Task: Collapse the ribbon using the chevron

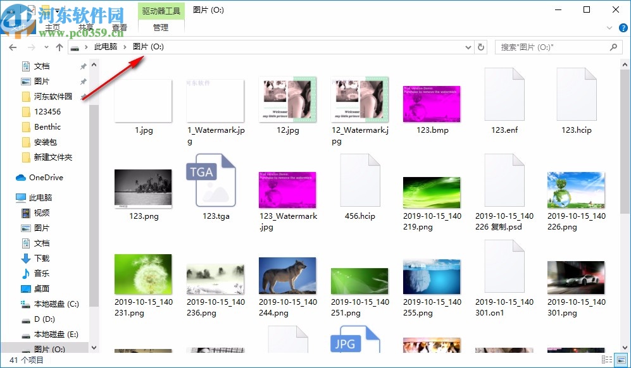Action: 609,28
